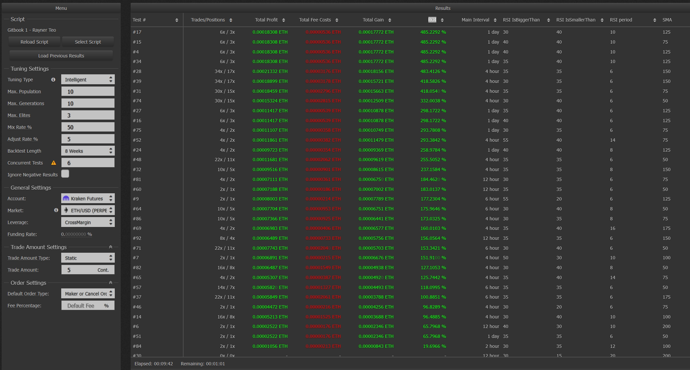
Task: Collapse the Order Settings section
Action: [x=110, y=283]
